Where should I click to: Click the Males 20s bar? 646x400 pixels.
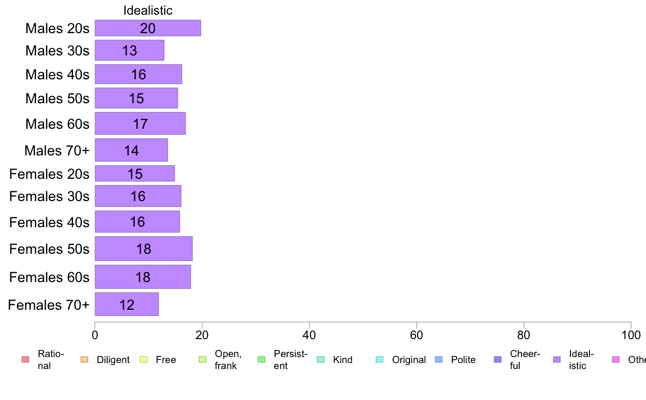pos(148,28)
